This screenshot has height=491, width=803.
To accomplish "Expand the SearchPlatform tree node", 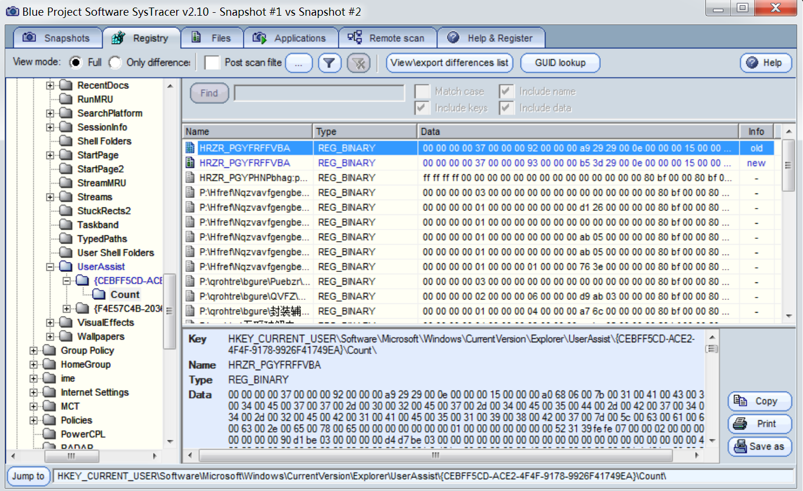I will point(50,113).
